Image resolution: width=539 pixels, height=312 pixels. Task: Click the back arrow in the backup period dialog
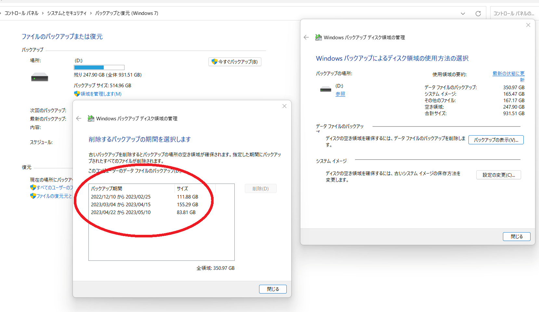click(x=78, y=118)
